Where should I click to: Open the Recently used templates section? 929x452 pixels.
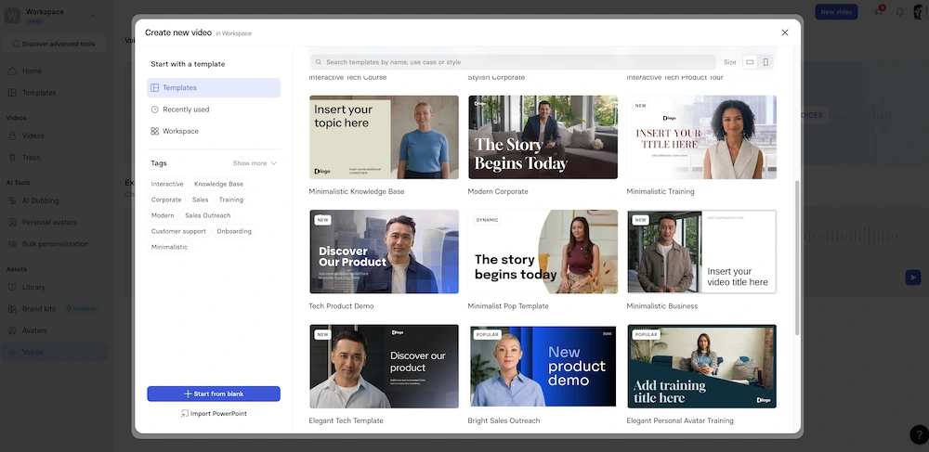point(214,110)
